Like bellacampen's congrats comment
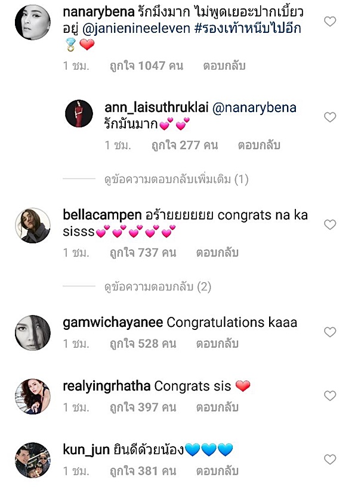 click(x=329, y=224)
